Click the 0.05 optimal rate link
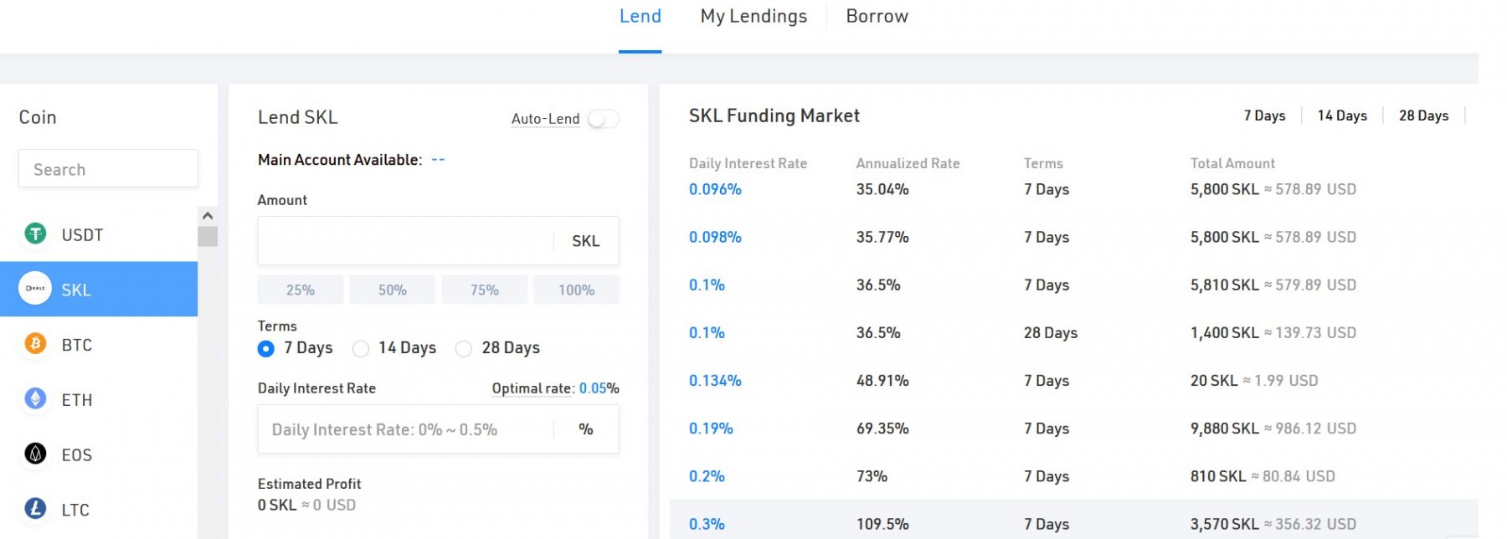Screen dimensions: 1507x539 pos(593,388)
